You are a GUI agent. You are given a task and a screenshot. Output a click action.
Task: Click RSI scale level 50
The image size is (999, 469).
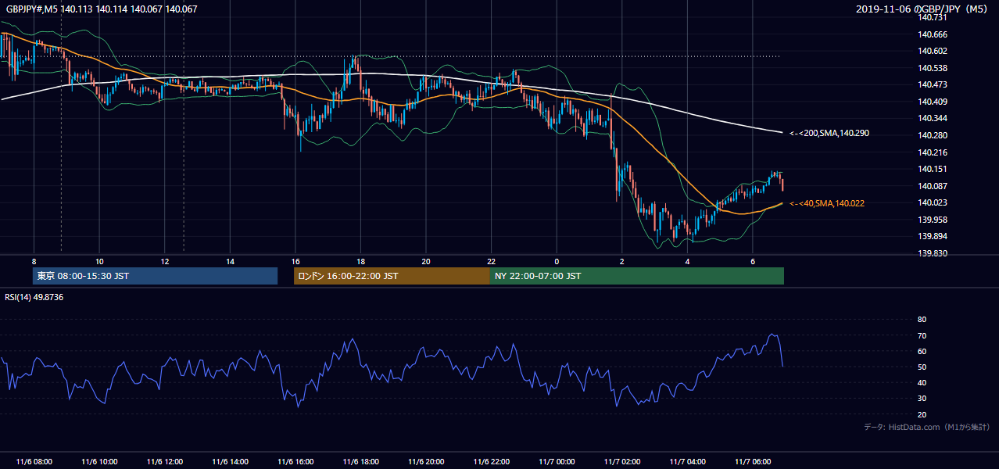click(x=922, y=367)
